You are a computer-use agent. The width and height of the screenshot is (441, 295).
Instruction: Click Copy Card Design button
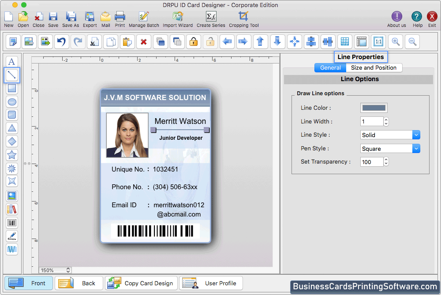pos(142,283)
